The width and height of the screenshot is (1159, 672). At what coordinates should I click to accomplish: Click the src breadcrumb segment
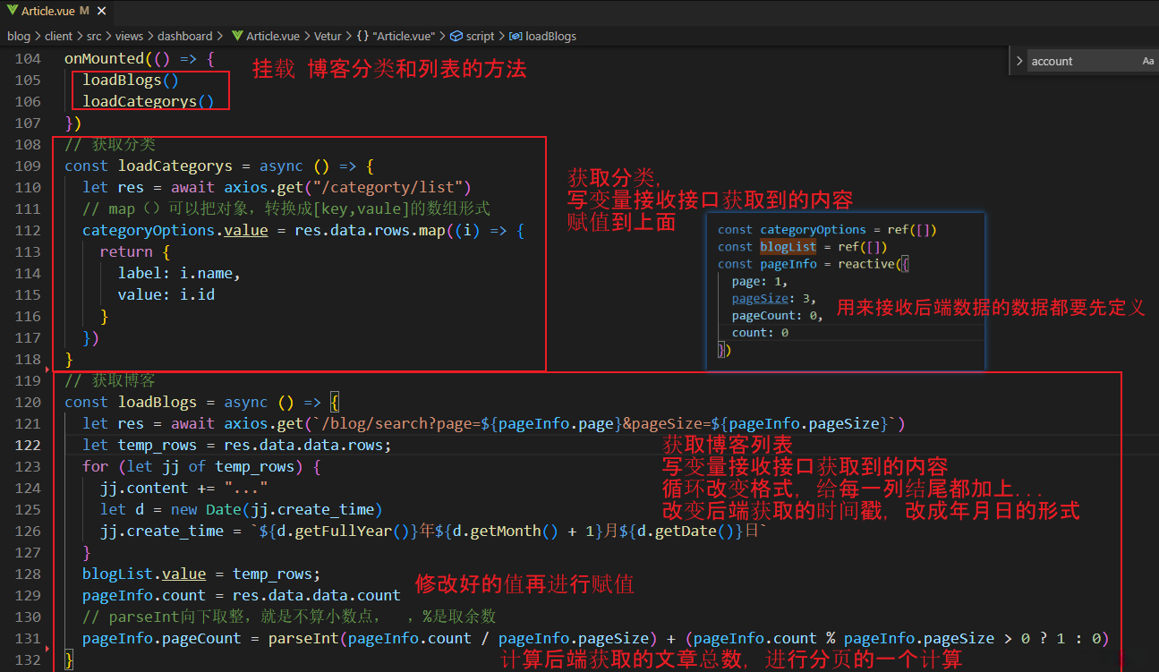94,37
